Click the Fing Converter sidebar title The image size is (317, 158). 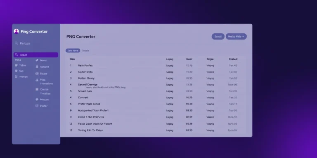(34, 31)
